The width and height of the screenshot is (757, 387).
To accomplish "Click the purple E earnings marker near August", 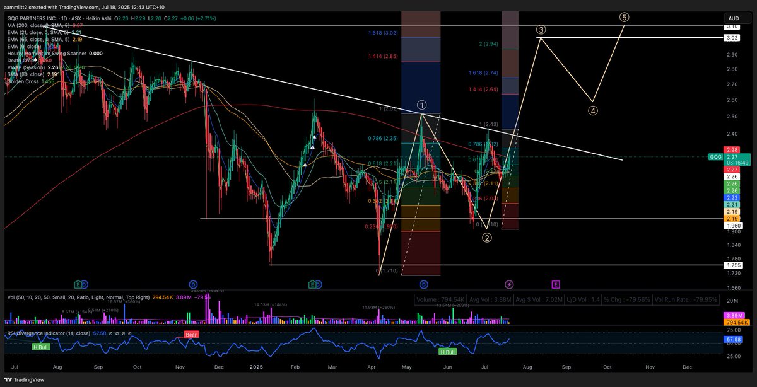I will [x=556, y=285].
